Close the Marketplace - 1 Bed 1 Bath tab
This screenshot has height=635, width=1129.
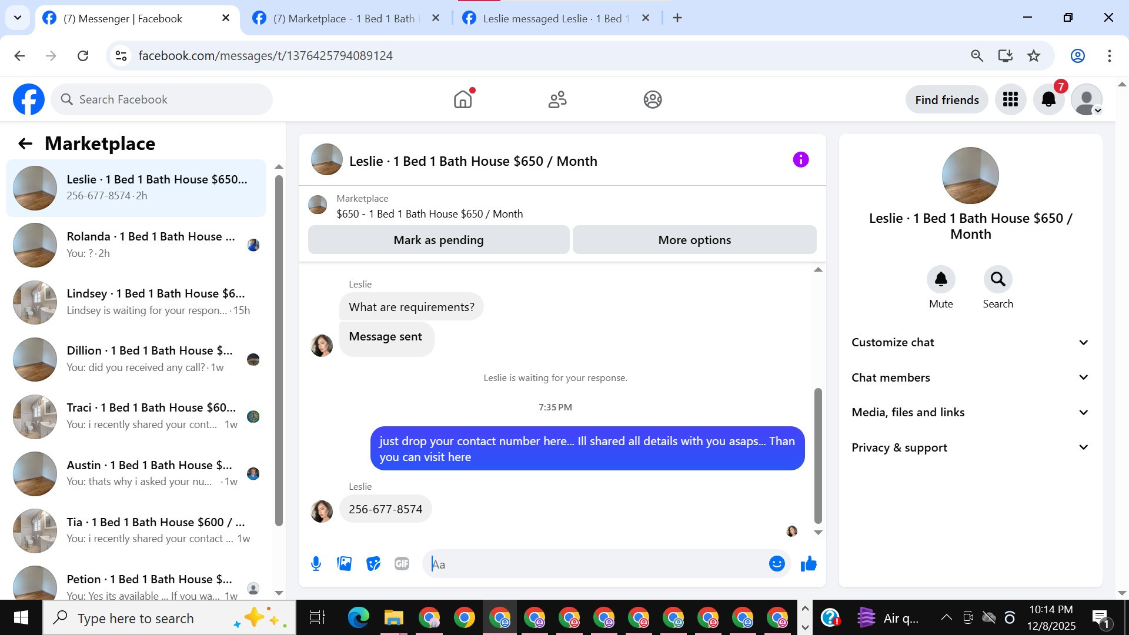point(435,18)
